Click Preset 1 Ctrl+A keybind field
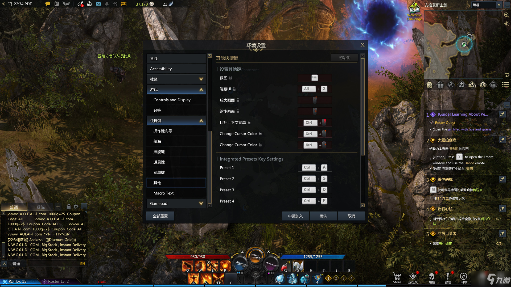 click(x=314, y=167)
